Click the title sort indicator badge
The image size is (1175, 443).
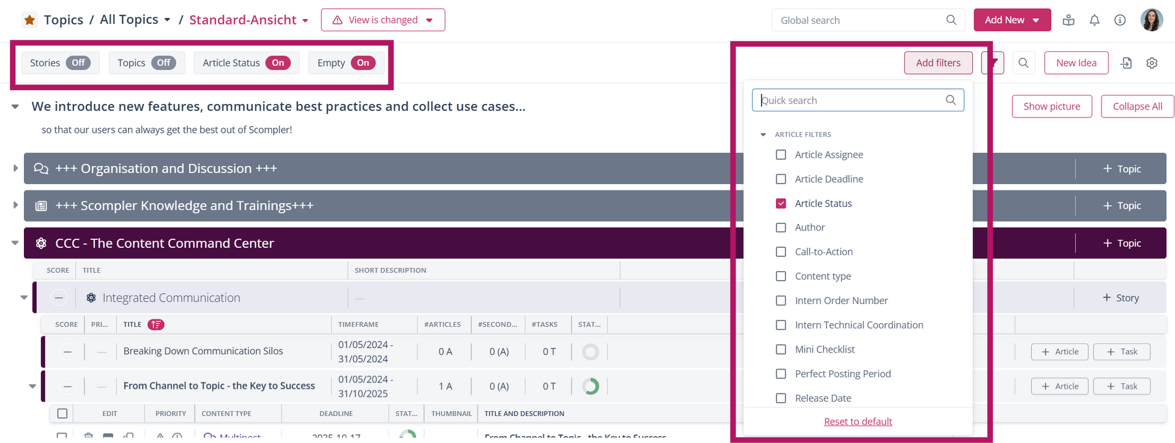[x=156, y=325]
